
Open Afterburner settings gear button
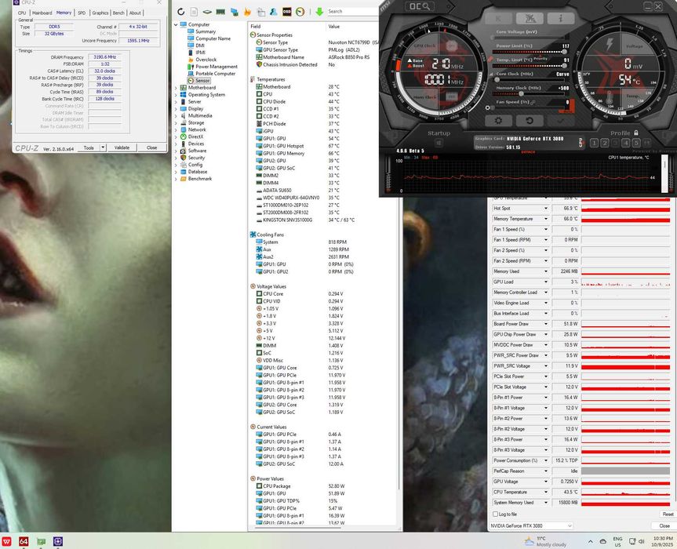pyautogui.click(x=498, y=121)
